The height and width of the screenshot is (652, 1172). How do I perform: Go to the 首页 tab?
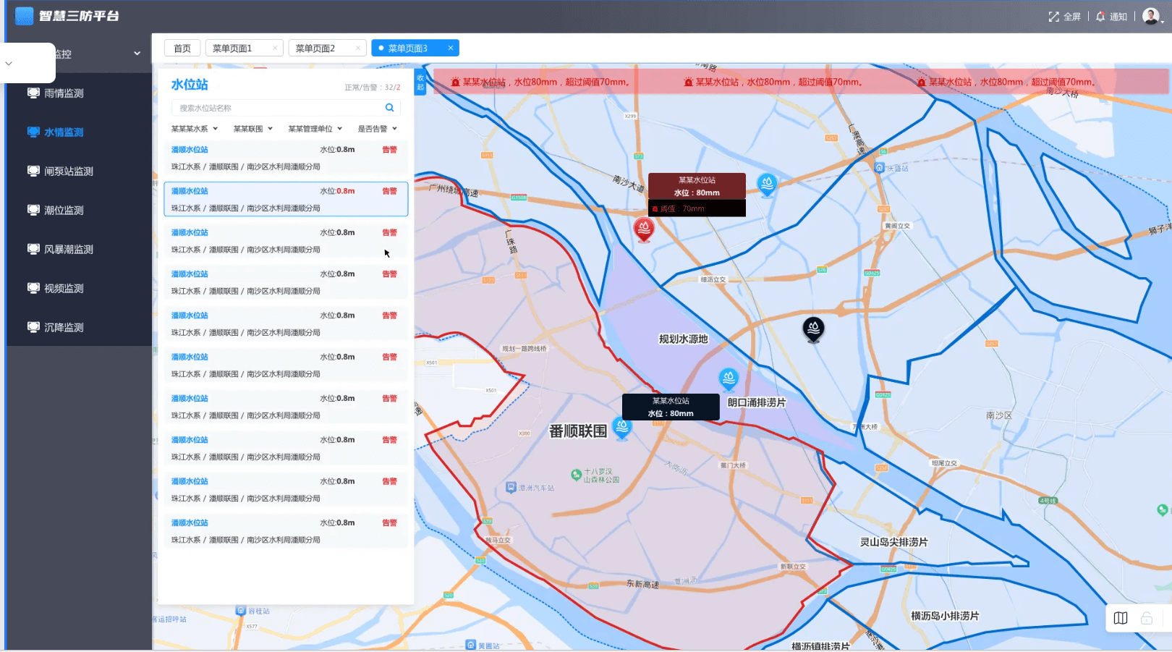(x=182, y=48)
